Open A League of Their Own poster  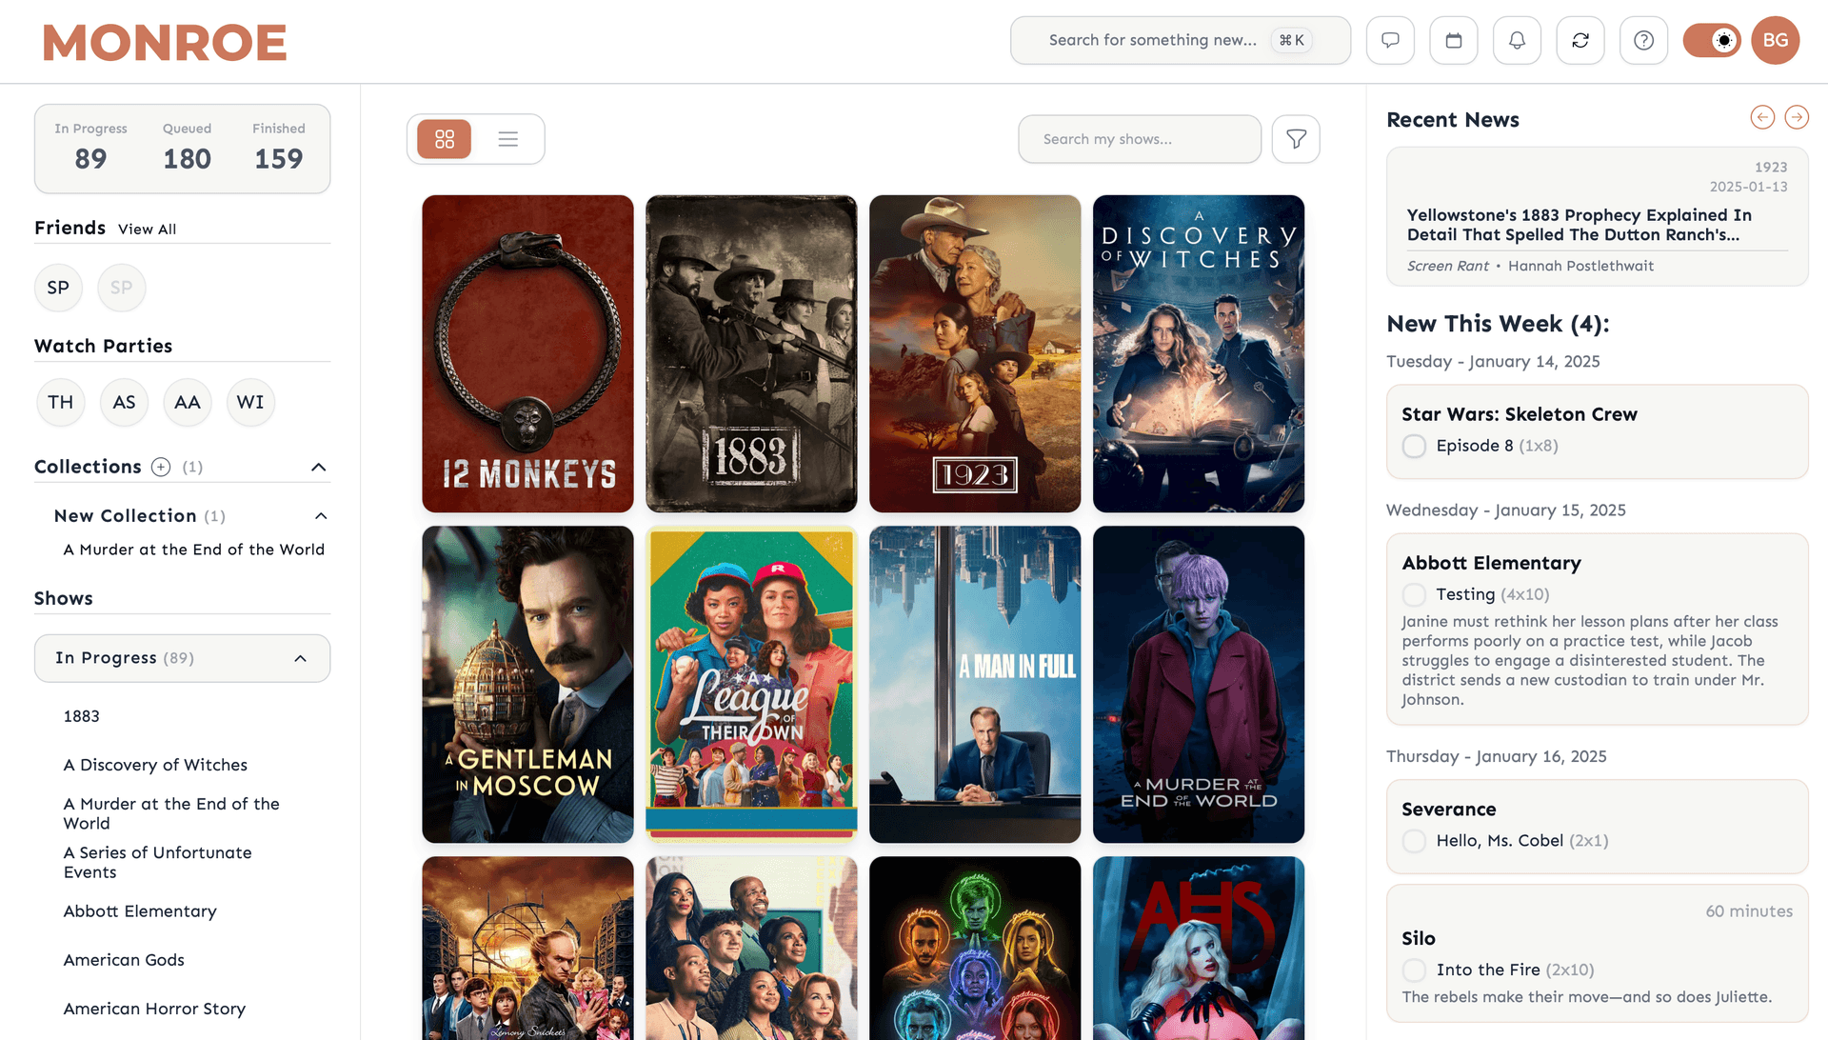[x=751, y=684]
